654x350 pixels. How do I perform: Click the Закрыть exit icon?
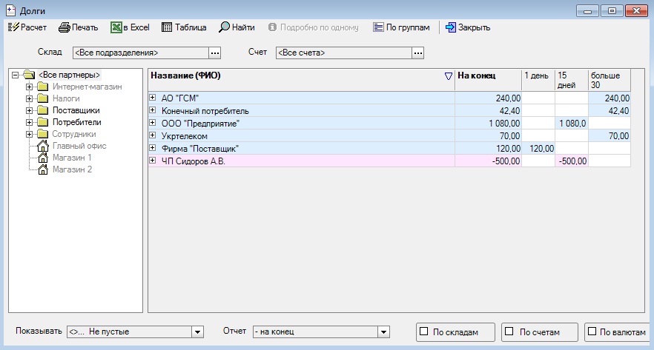(450, 27)
